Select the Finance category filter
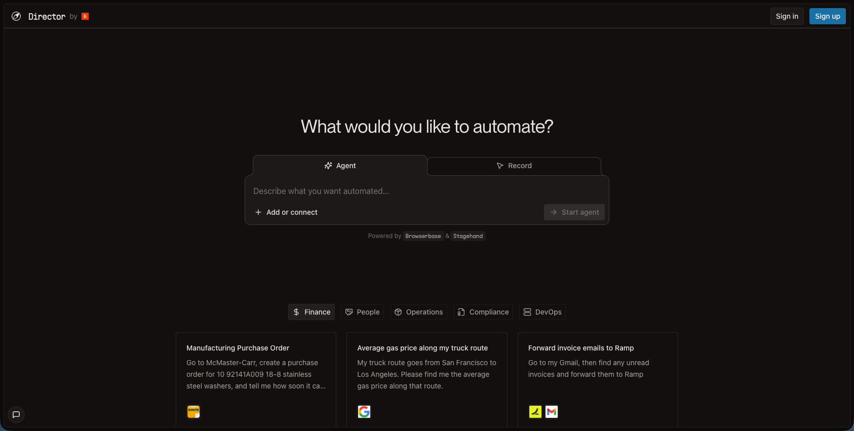The height and width of the screenshot is (431, 854). click(312, 312)
